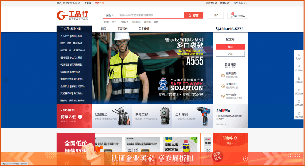The height and width of the screenshot is (166, 305).
Task: Click the 专属折扣 privilege icon
Action: pyautogui.click(x=223, y=86)
